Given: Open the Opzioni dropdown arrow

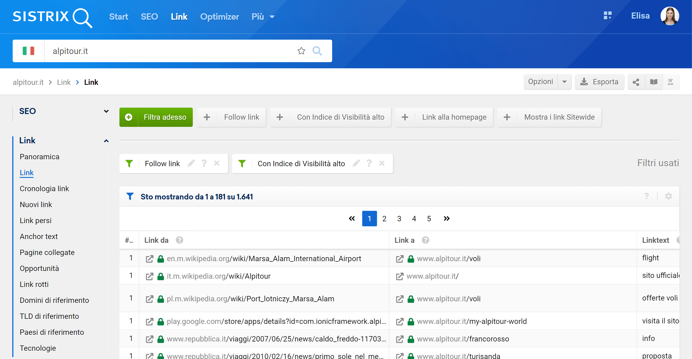Looking at the screenshot, I should pos(565,82).
